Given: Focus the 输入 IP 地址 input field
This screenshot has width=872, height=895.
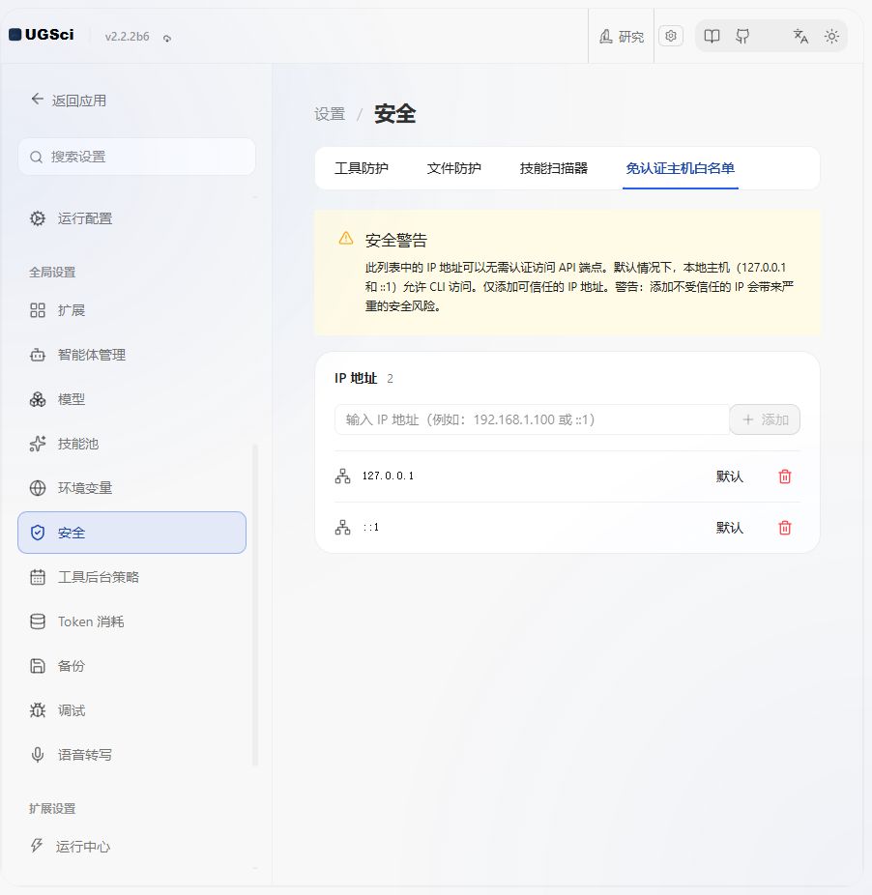Looking at the screenshot, I should (x=532, y=419).
